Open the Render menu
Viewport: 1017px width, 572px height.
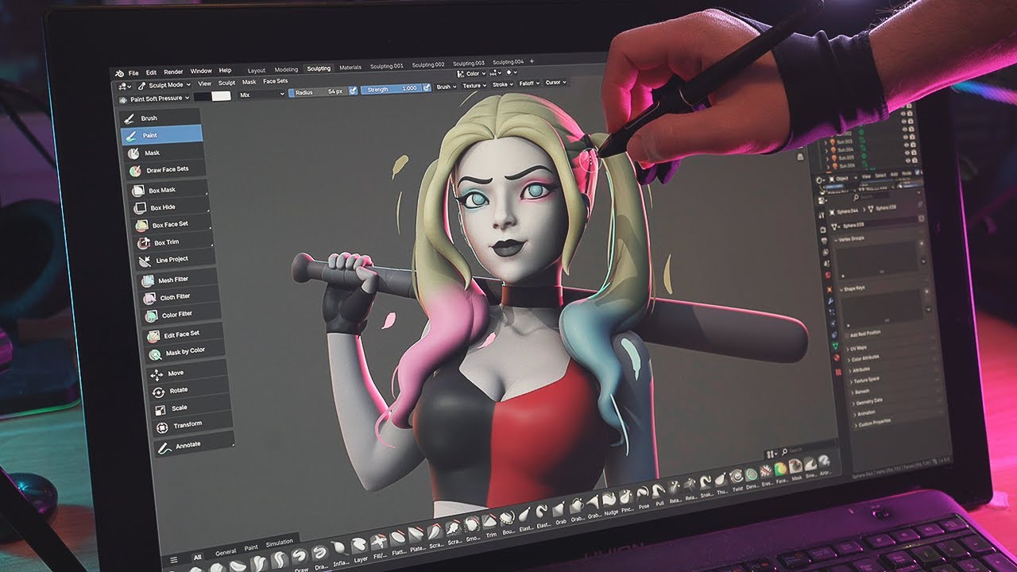[173, 71]
